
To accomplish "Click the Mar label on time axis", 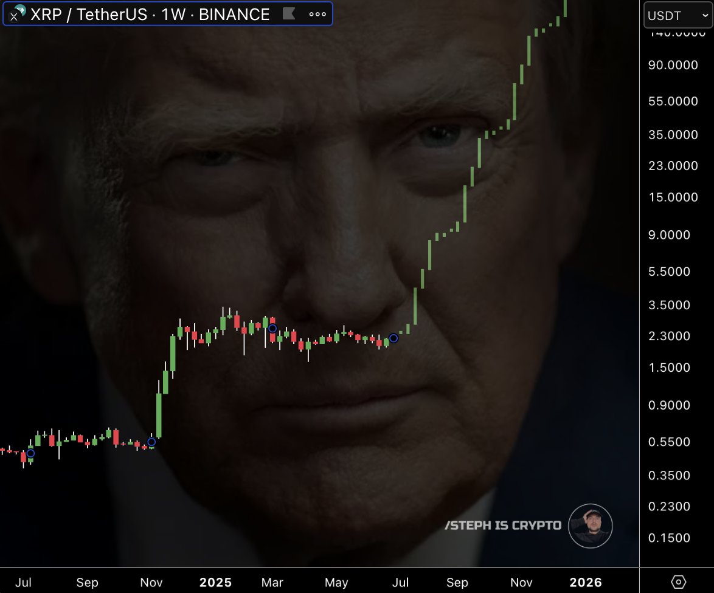I will pos(272,582).
